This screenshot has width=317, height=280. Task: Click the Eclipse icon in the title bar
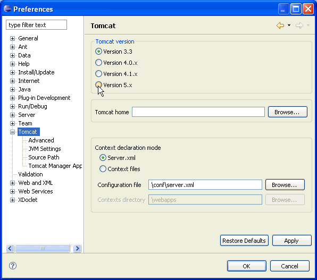[7, 9]
